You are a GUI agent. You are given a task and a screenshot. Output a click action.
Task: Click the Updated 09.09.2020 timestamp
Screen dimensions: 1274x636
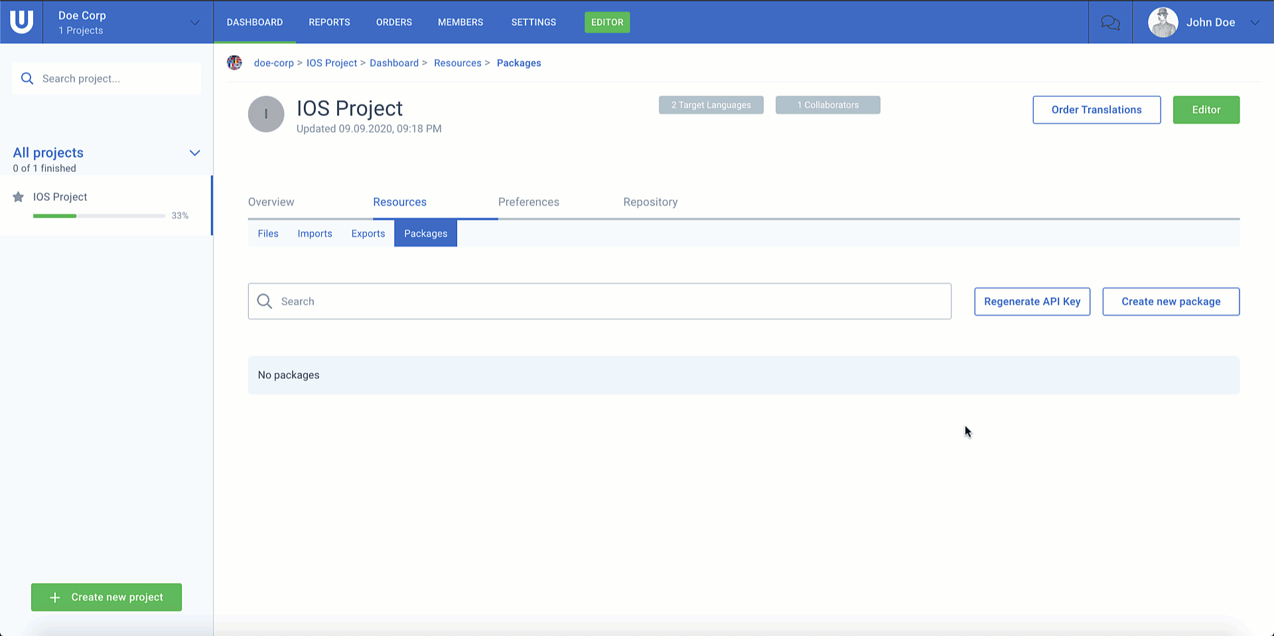(369, 129)
